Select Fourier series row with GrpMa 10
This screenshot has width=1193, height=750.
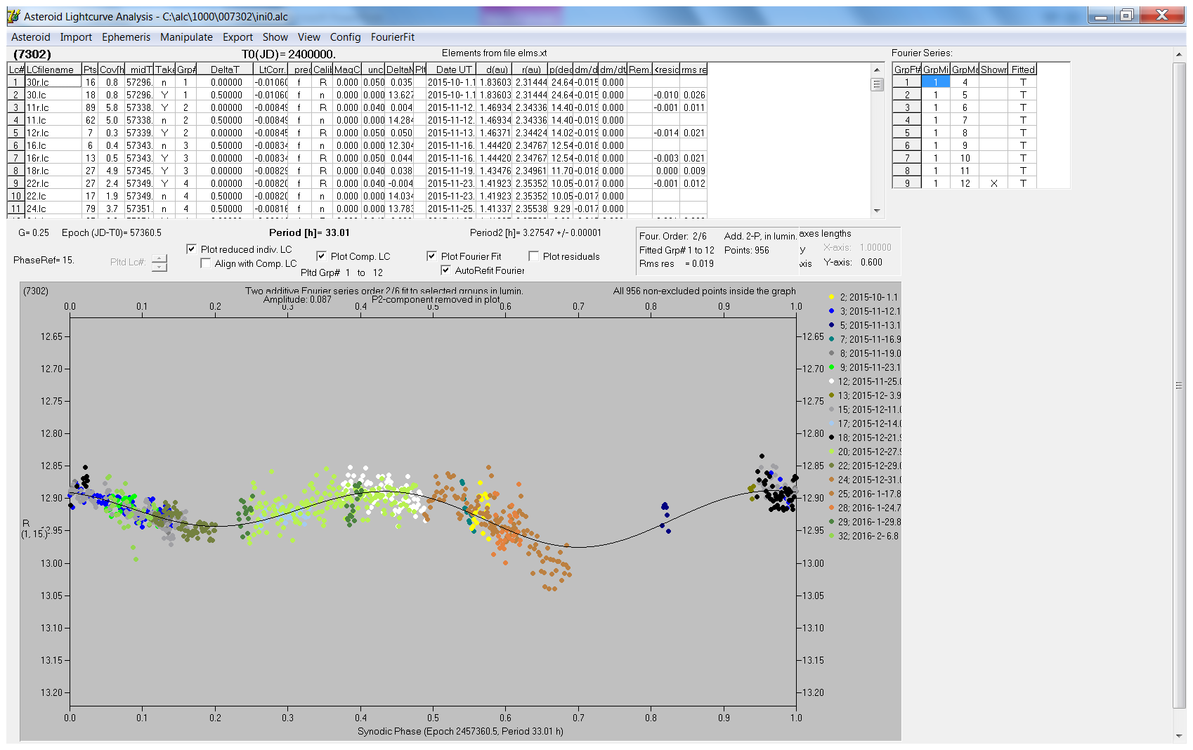tap(965, 158)
